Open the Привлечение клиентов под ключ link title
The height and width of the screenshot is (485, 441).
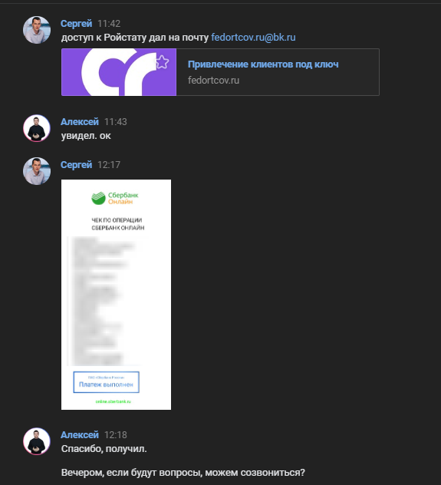coord(263,64)
